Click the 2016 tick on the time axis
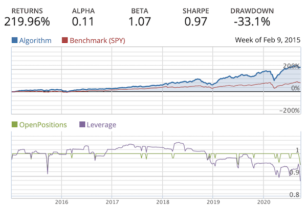This screenshot has height=208, width=307. click(x=61, y=201)
